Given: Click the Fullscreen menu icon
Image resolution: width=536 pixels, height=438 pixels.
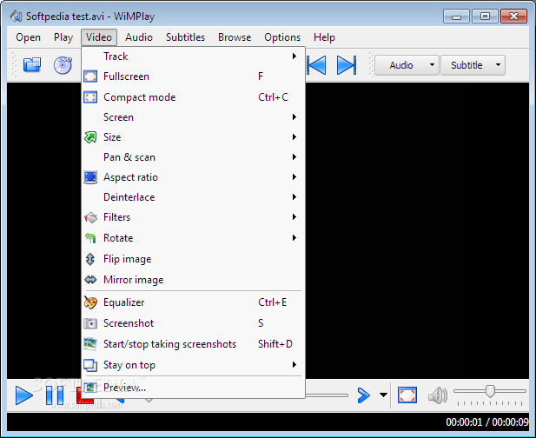Looking at the screenshot, I should pyautogui.click(x=90, y=76).
